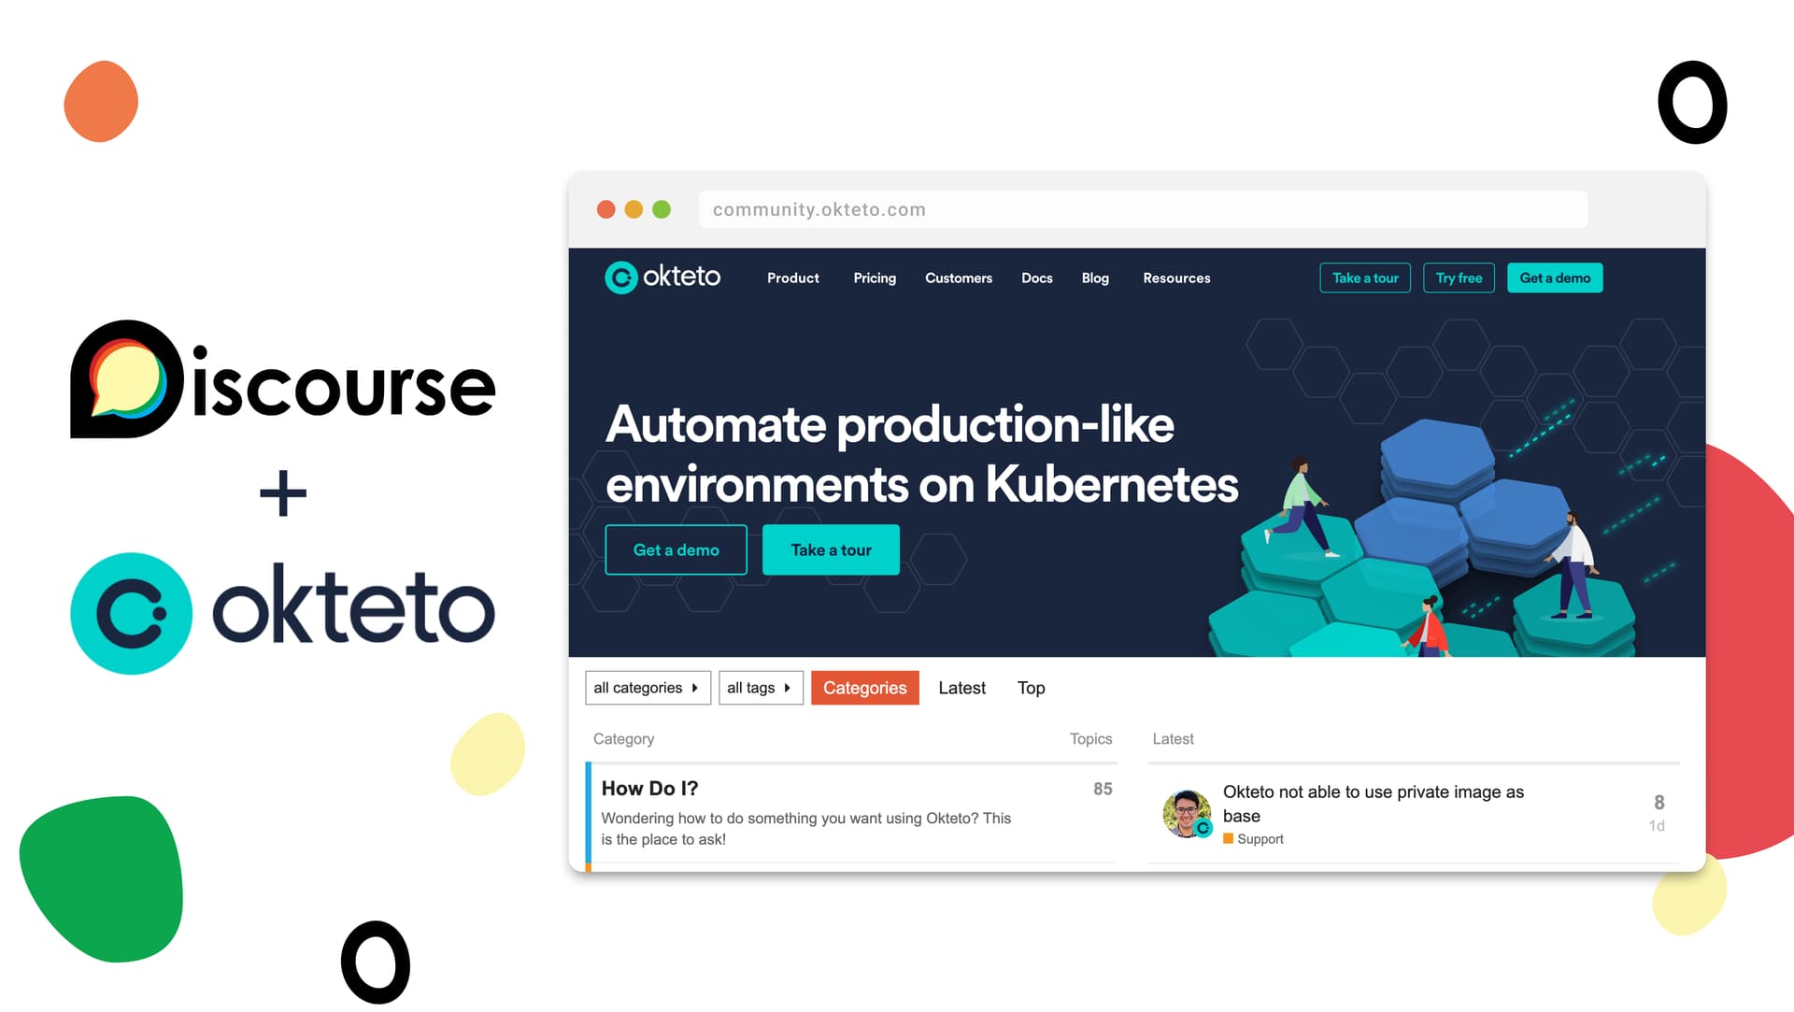Click the Support orange tag icon

[x=1229, y=838]
